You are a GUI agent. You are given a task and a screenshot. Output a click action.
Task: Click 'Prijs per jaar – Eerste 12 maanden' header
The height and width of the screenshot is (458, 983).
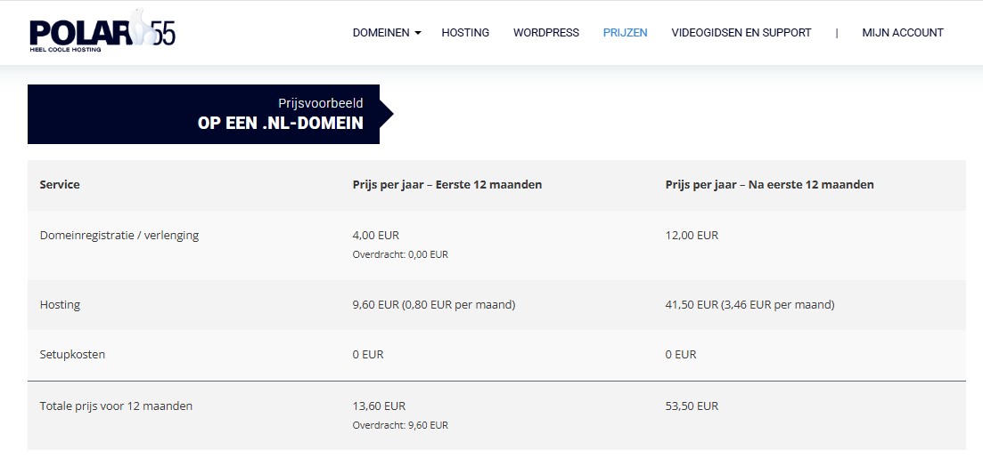(447, 185)
